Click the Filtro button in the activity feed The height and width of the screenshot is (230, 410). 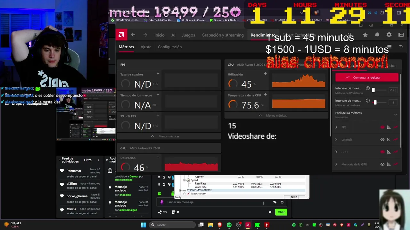[x=88, y=160]
